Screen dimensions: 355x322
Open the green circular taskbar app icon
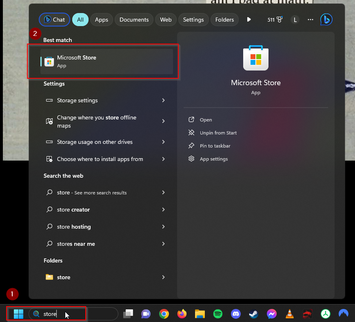coord(326,314)
